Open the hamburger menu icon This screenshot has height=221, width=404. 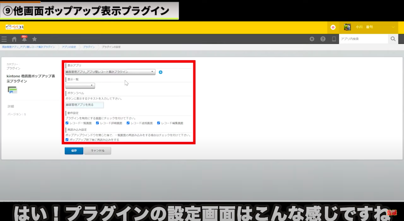tap(4, 39)
